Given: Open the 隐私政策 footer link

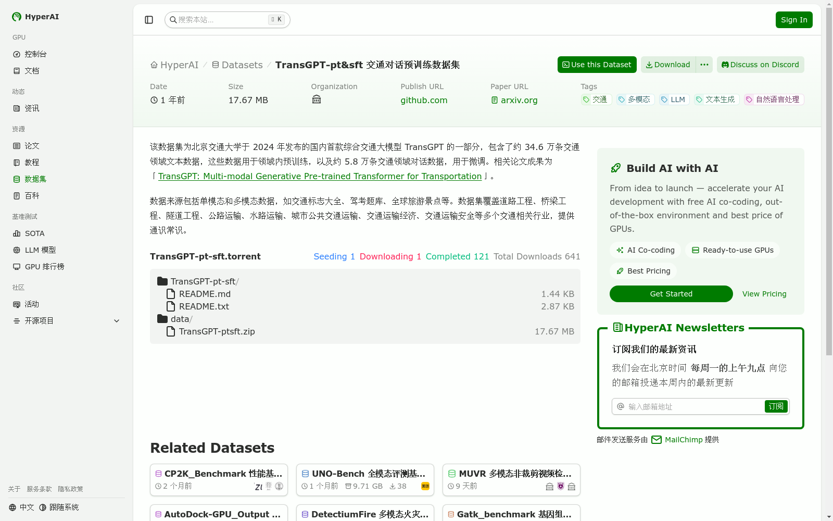Looking at the screenshot, I should 70,489.
